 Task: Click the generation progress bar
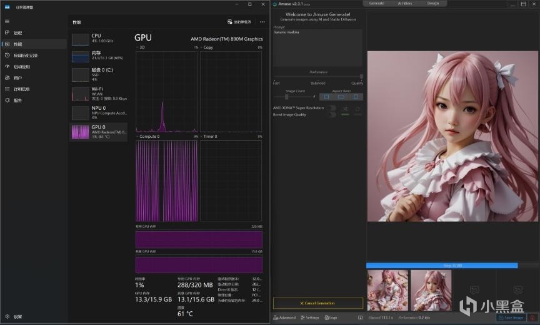(x=452, y=265)
